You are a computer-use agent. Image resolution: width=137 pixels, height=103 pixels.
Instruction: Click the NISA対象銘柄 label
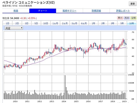pyautogui.click(x=25, y=6)
